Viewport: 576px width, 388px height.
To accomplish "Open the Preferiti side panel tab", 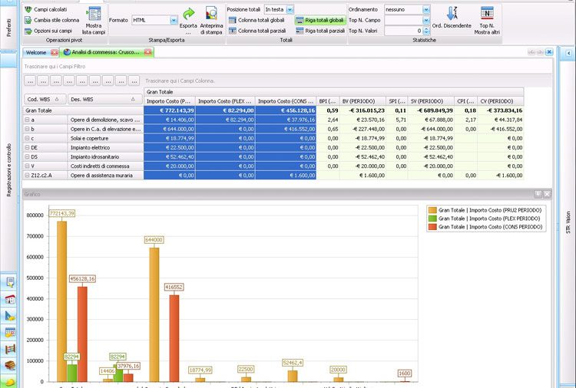I will tap(8, 23).
